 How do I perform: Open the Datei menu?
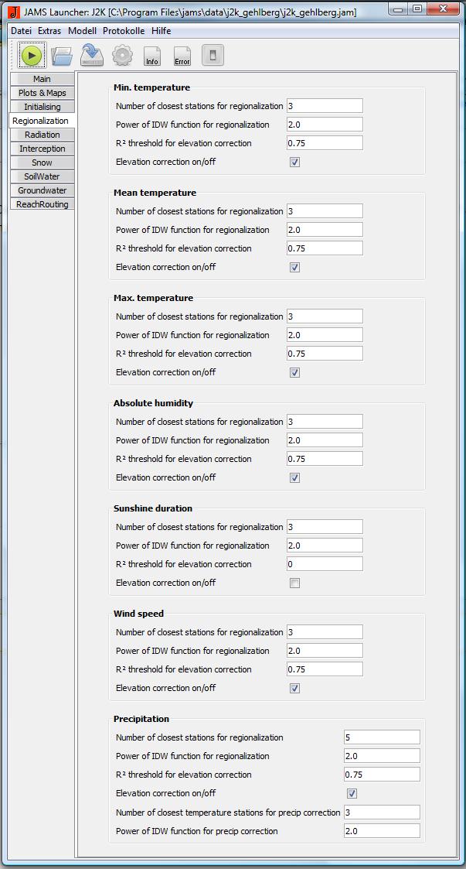(x=21, y=31)
